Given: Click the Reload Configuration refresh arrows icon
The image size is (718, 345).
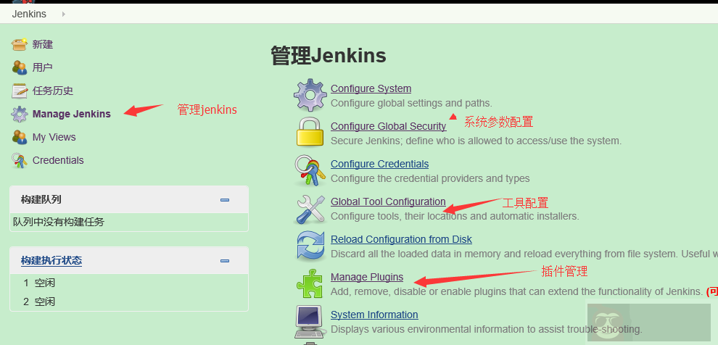Looking at the screenshot, I should tap(310, 246).
